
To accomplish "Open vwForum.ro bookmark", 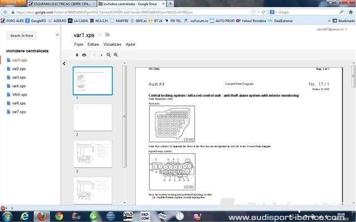I will click(x=196, y=21).
